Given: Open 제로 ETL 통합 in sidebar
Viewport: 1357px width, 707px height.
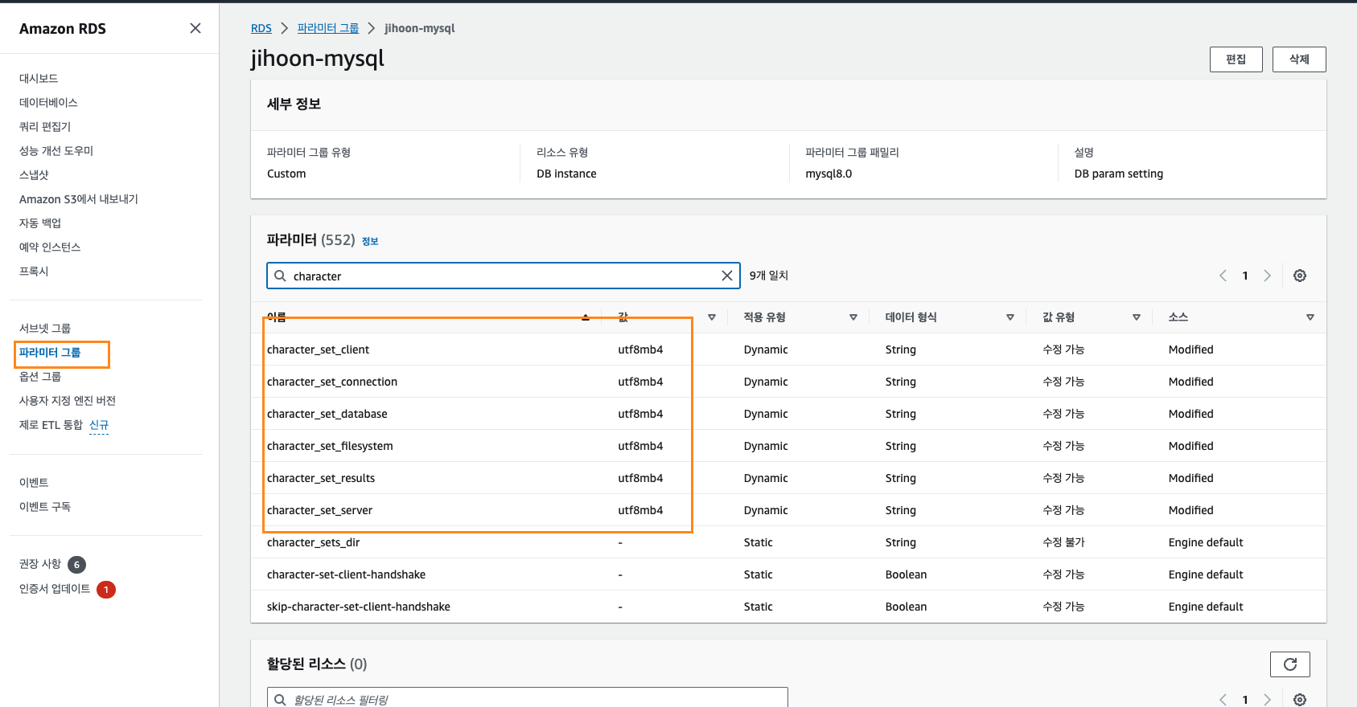Looking at the screenshot, I should coord(51,425).
